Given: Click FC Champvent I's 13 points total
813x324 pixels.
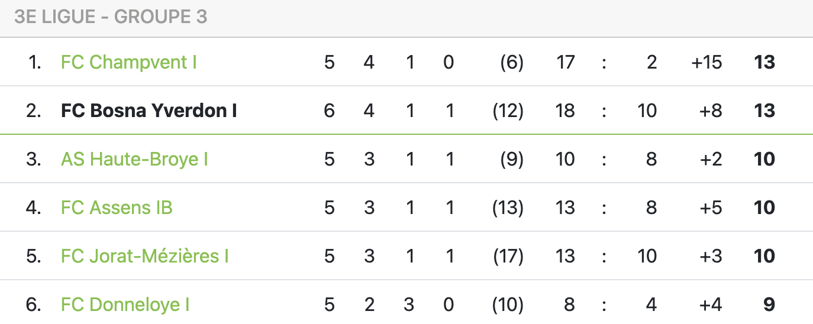Looking at the screenshot, I should pos(764,62).
